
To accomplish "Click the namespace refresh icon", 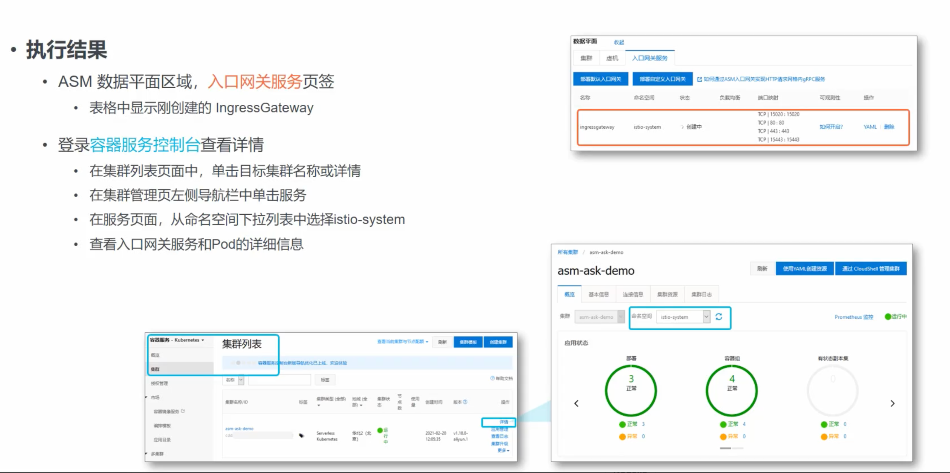I will (718, 317).
